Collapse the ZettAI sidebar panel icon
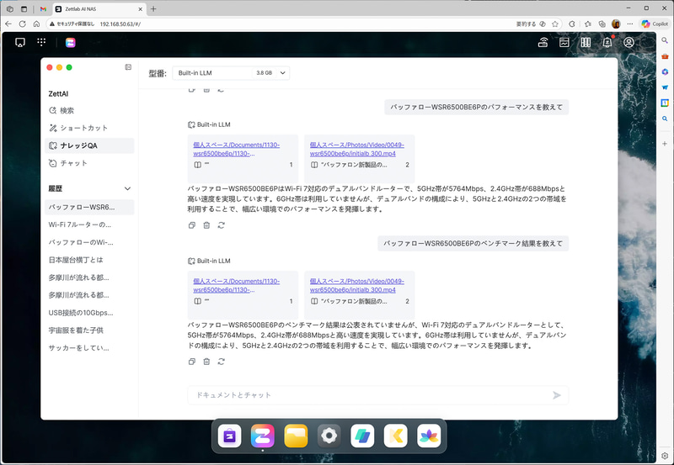Screen dimensions: 674x465 [128, 67]
